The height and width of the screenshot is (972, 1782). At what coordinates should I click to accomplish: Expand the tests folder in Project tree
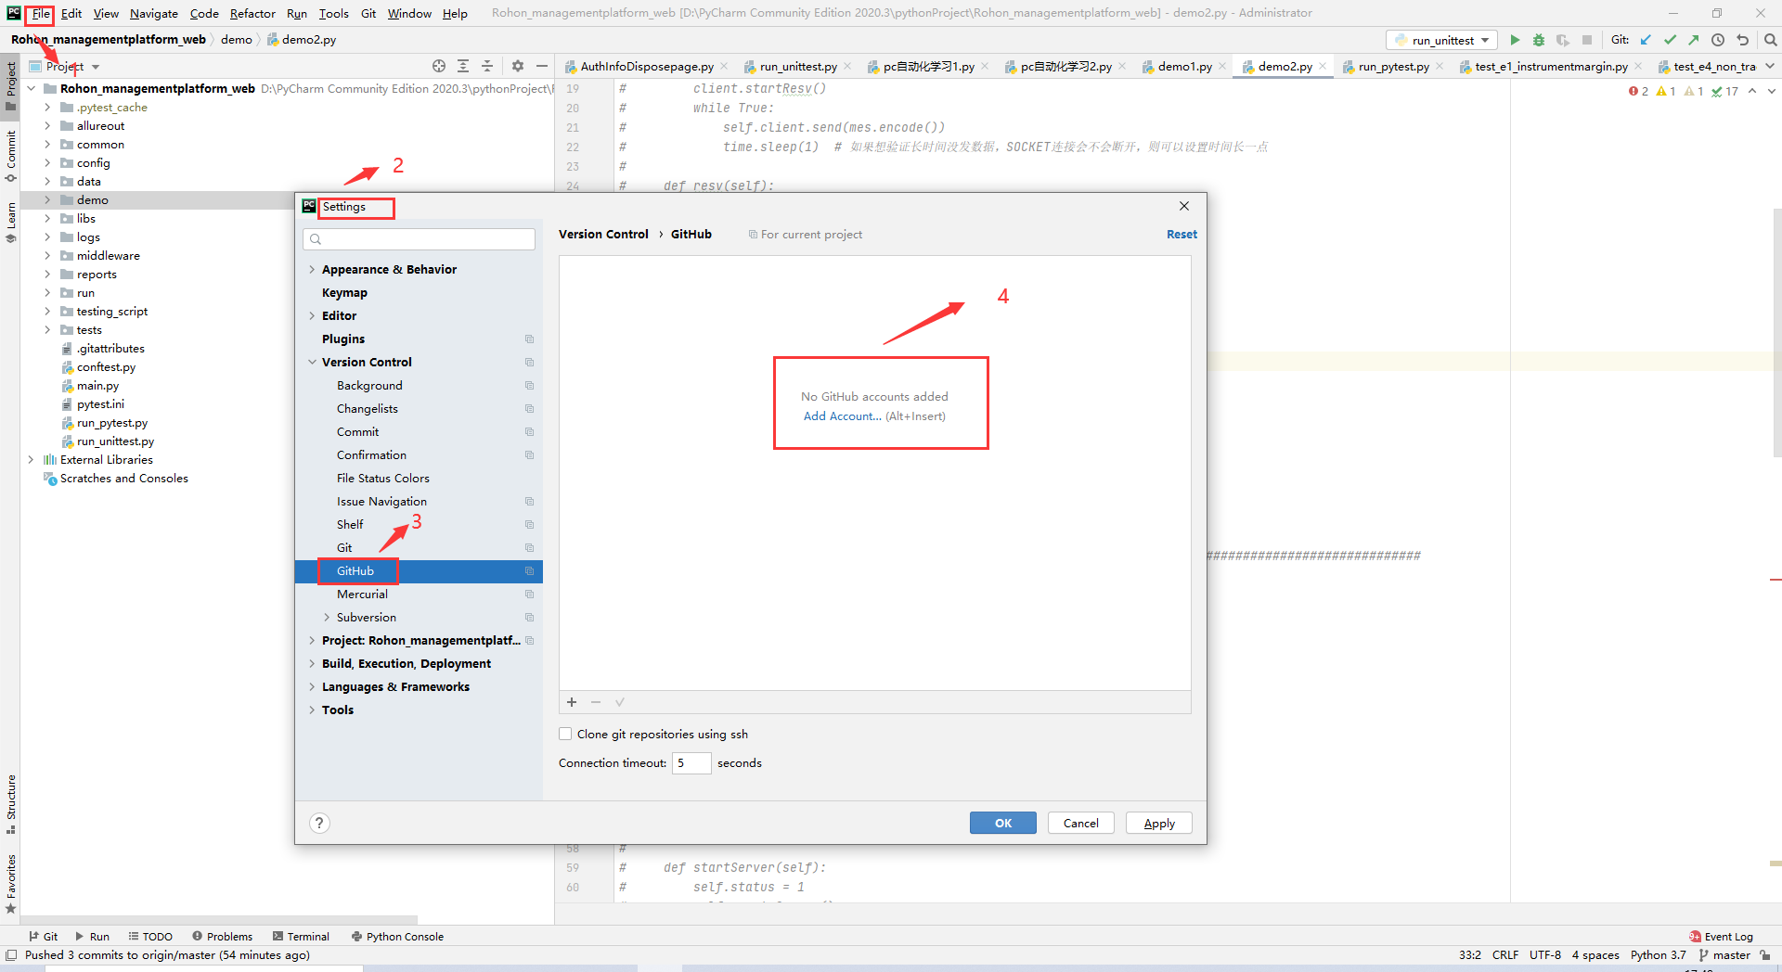coord(47,329)
